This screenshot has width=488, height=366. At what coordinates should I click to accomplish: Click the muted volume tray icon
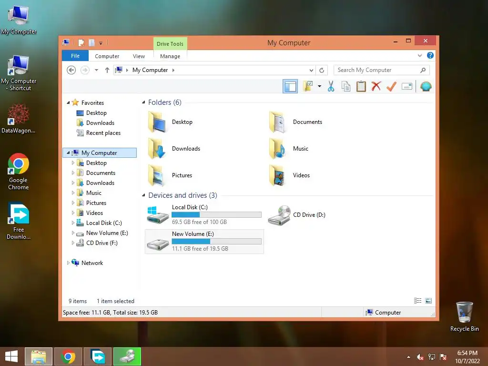coord(420,357)
